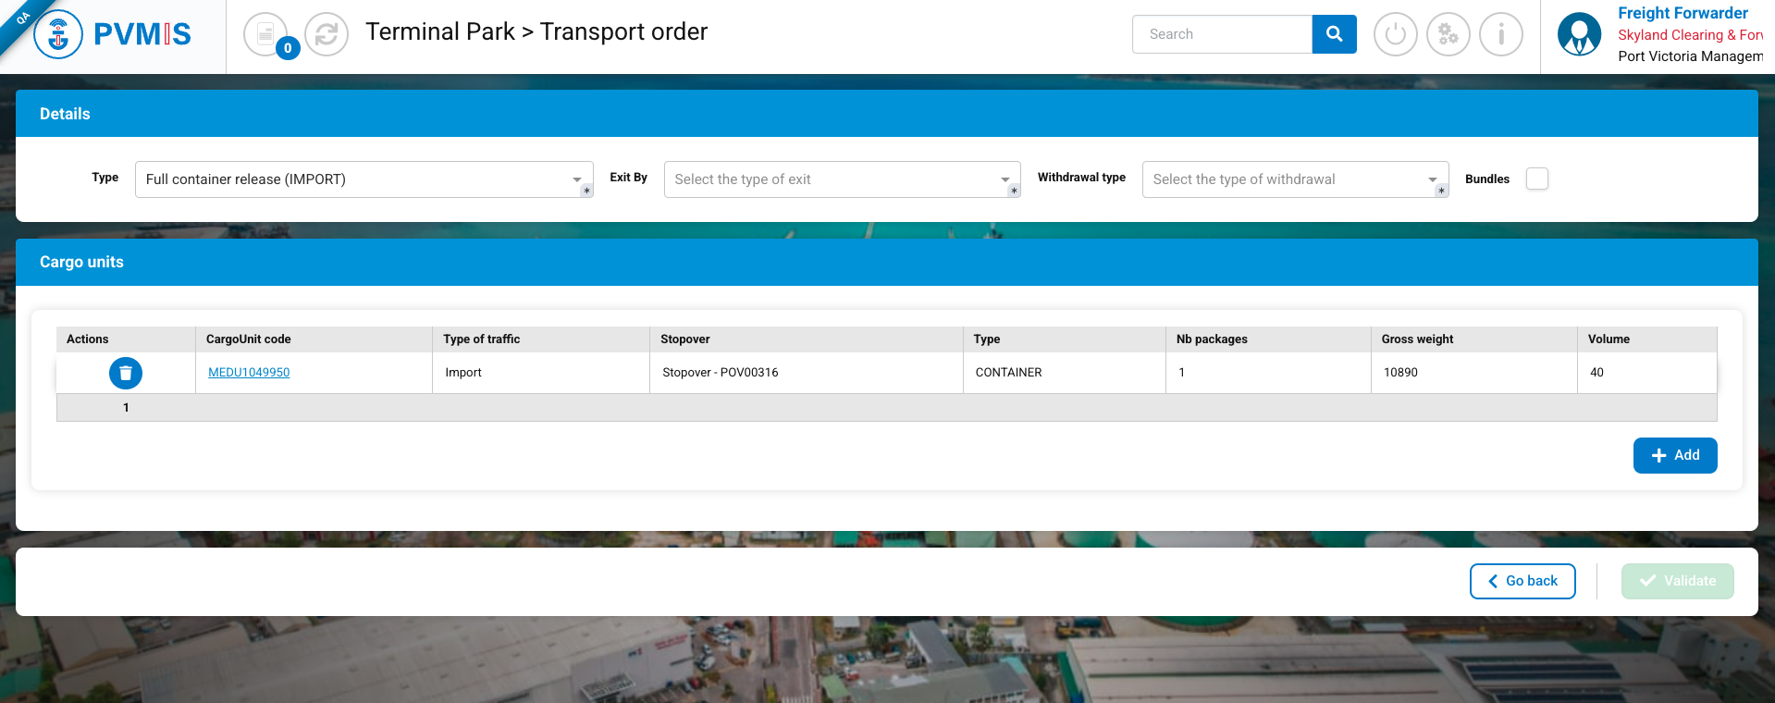1775x703 pixels.
Task: Click the refresh arrows icon
Action: click(327, 34)
